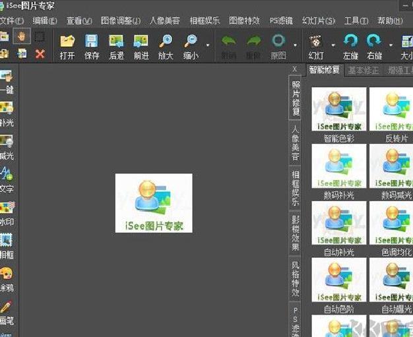This screenshot has height=337, width=413.
Task: Apply the 色调均化 effect thumbnail
Action: point(391,223)
